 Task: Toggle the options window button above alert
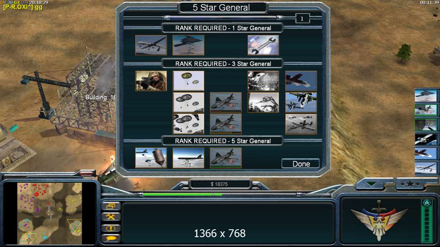coord(111,206)
